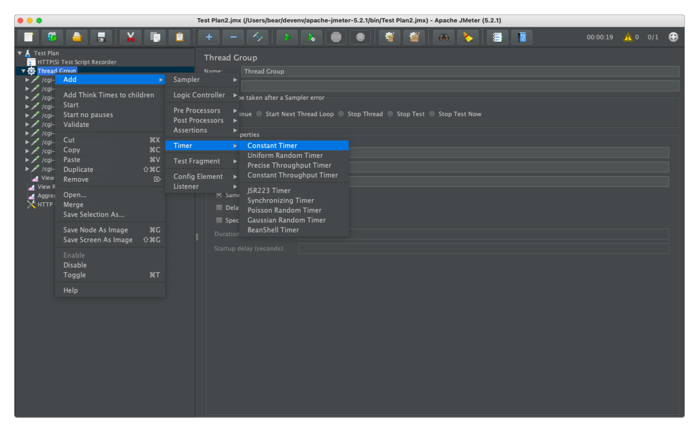Image resolution: width=699 pixels, height=432 pixels.
Task: Collapse the Thread Group tree node arrow
Action: click(x=23, y=71)
